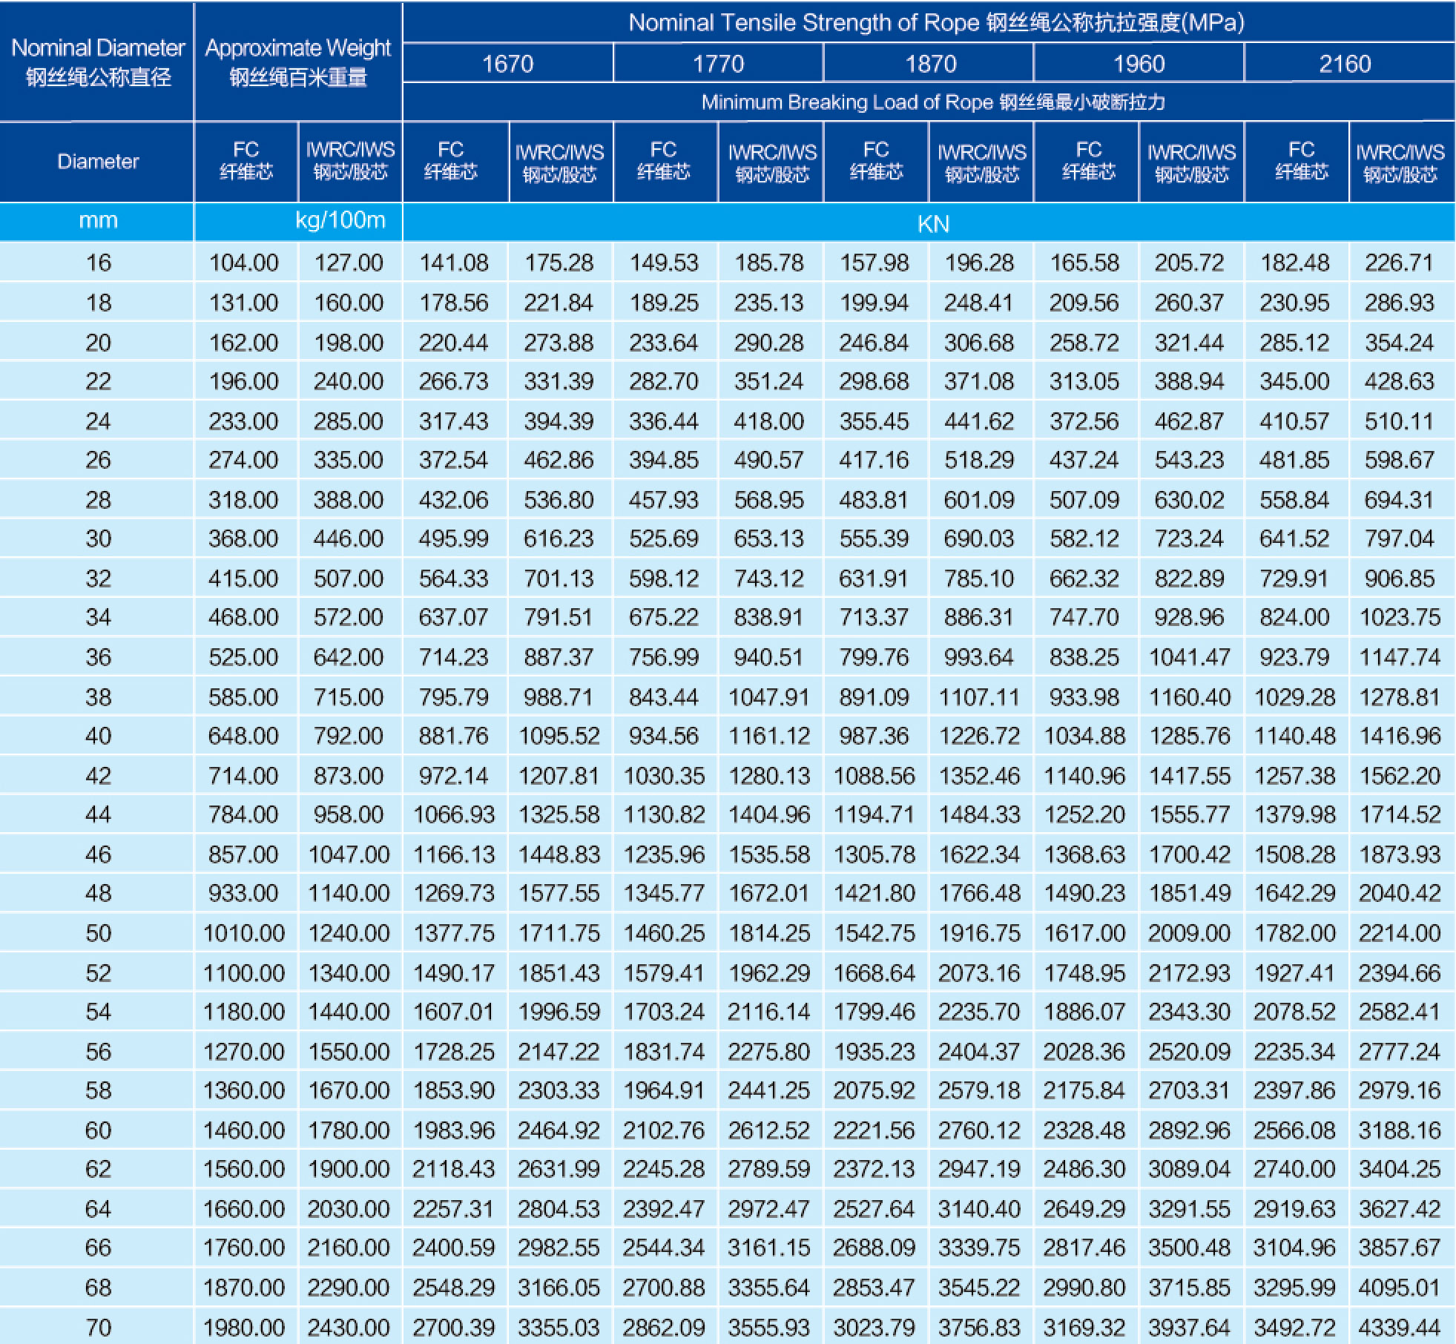Select the 1870 tensile strength column header
1456x1344 pixels.
[929, 63]
